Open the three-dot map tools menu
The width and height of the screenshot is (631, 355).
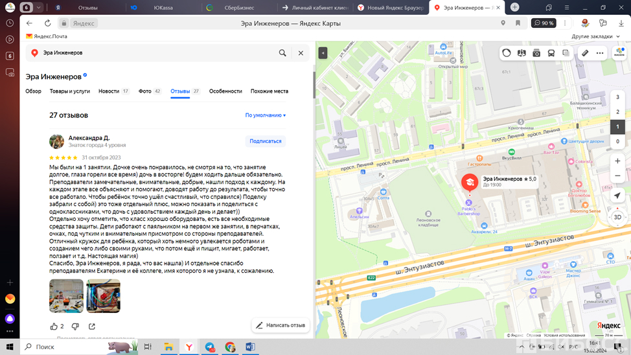click(x=600, y=53)
